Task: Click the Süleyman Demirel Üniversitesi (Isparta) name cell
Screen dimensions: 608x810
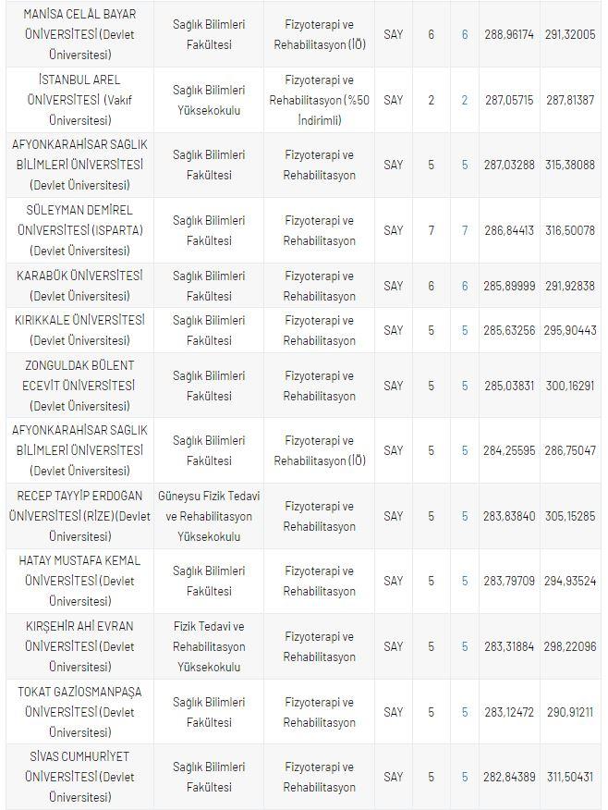Action: [x=79, y=230]
